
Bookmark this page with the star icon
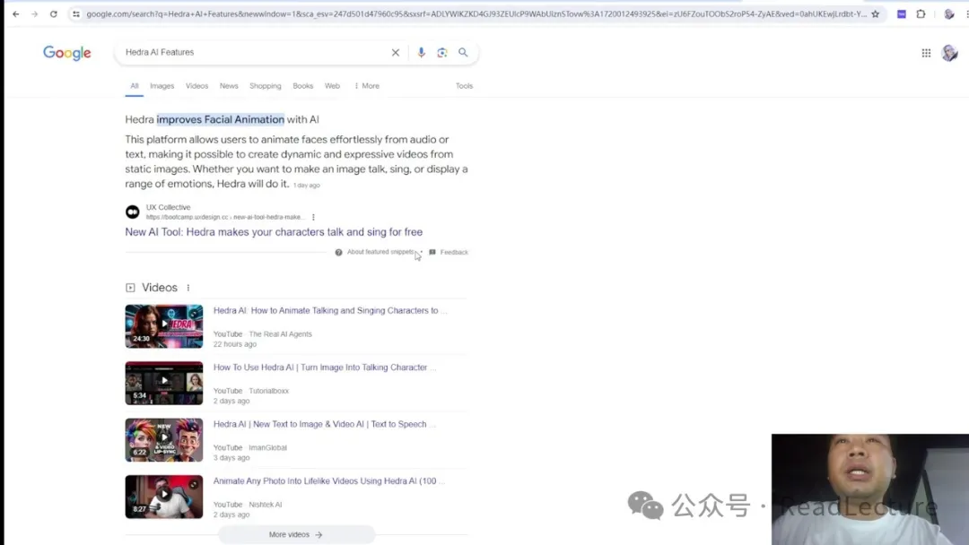(x=876, y=14)
